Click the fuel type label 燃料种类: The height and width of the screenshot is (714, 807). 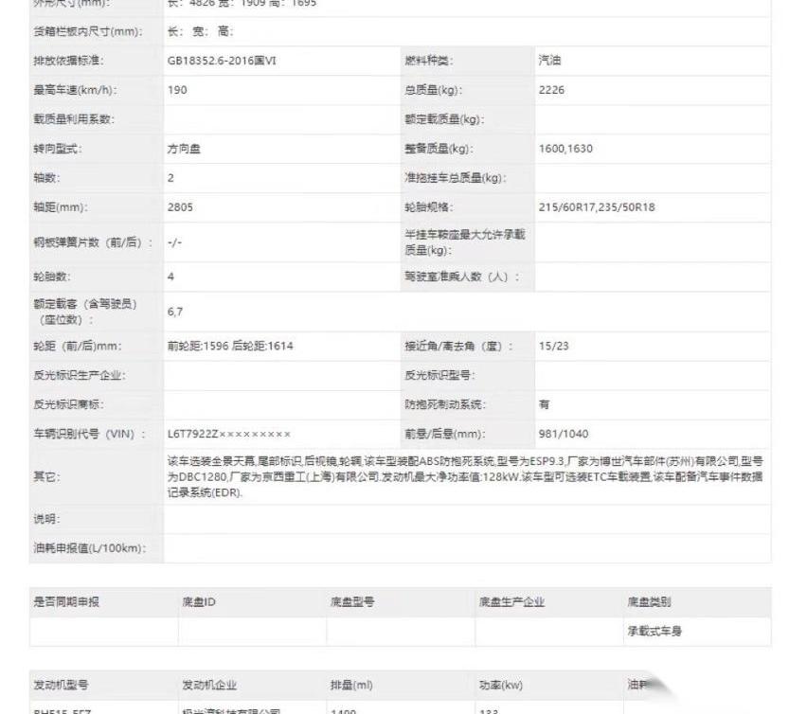(x=429, y=61)
